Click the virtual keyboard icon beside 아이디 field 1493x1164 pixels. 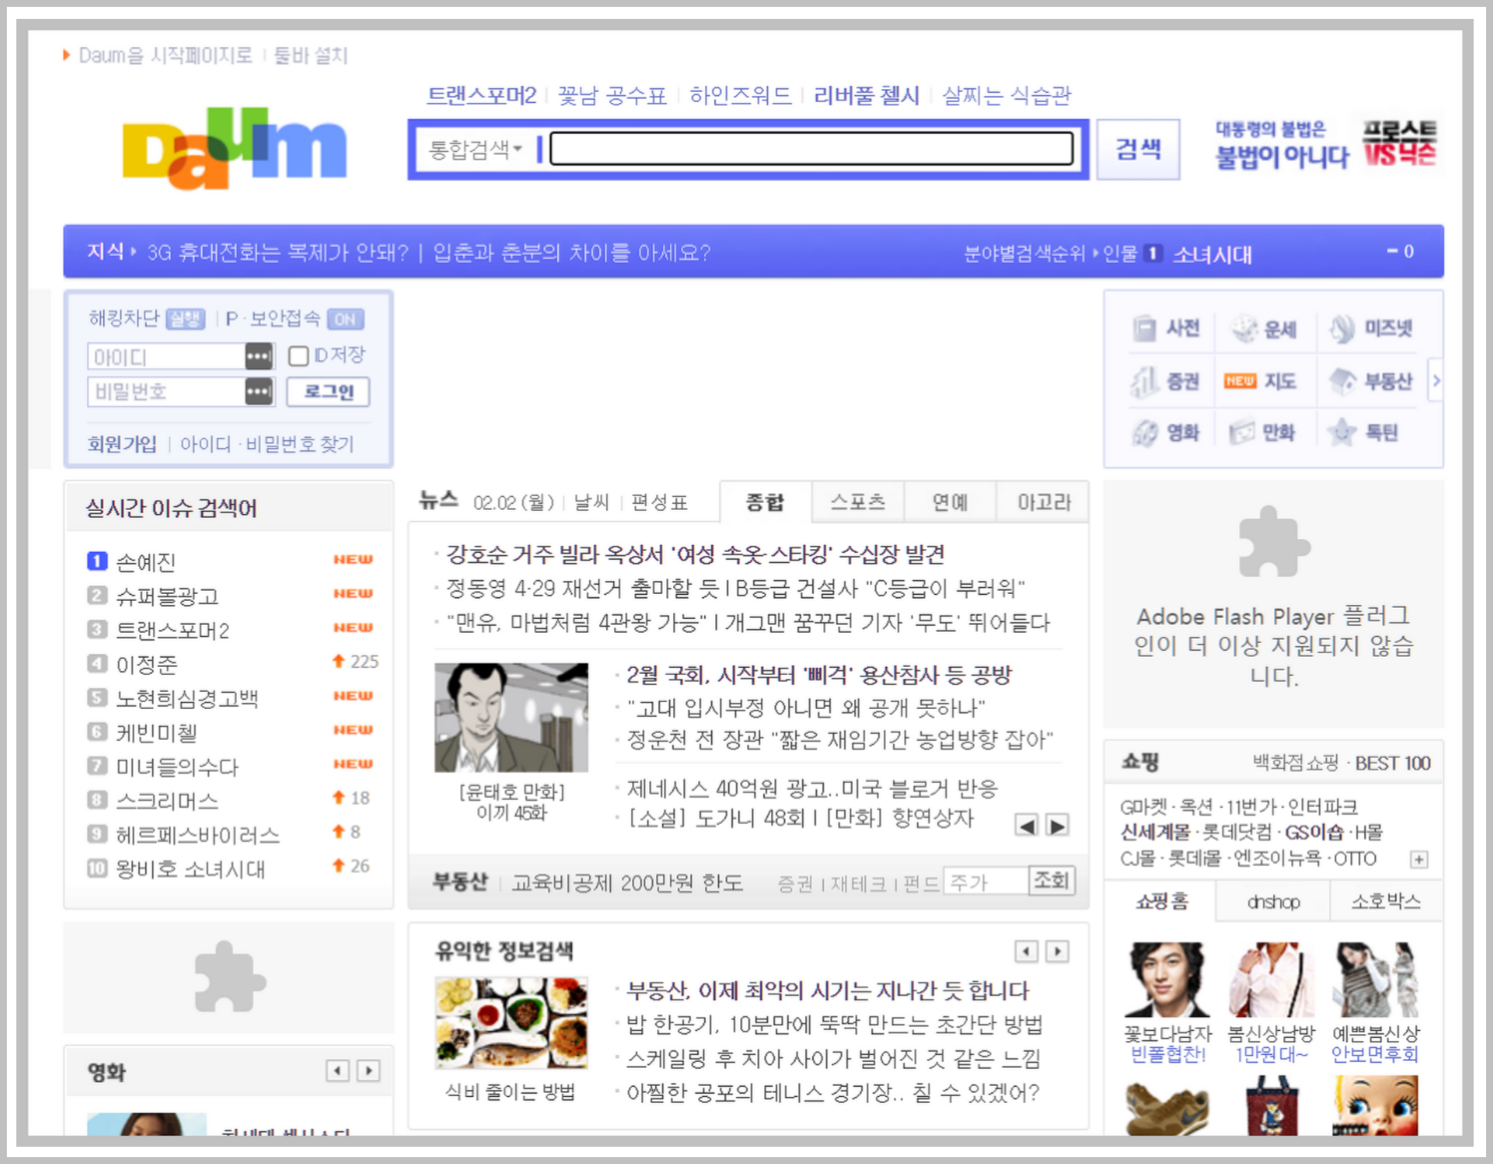coord(258,355)
